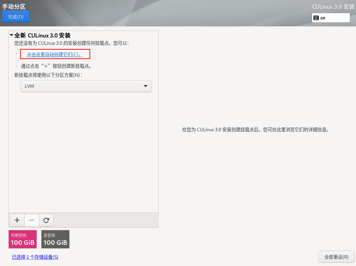356x266 pixels.
Task: Click the 可用空间 100 GiB box
Action: point(23,239)
